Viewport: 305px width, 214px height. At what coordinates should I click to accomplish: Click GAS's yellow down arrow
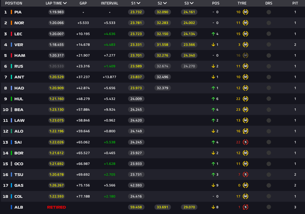click(x=213, y=185)
